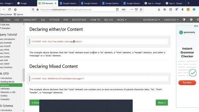Open PYTHON in the top navbar
The width and height of the screenshot is (199, 112).
pos(54,20)
